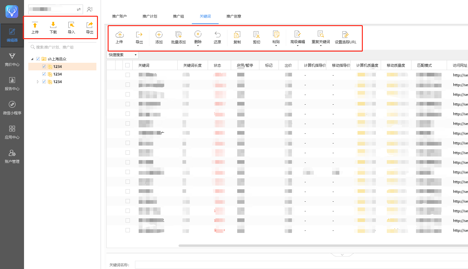Sort by the 标记 column header
This screenshot has width=468, height=269.
269,65
